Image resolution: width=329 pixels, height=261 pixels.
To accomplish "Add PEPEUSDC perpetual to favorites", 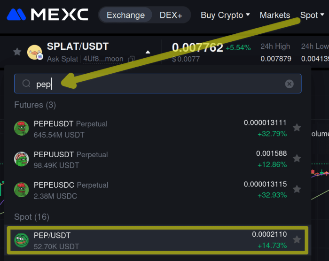I will coord(297,189).
